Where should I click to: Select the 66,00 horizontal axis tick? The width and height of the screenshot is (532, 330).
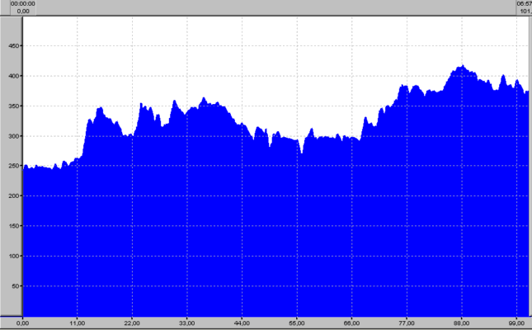tap(352, 323)
